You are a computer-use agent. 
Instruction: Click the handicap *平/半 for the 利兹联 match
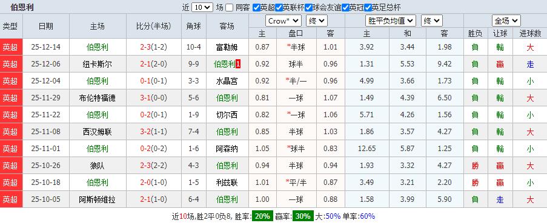(x=296, y=183)
